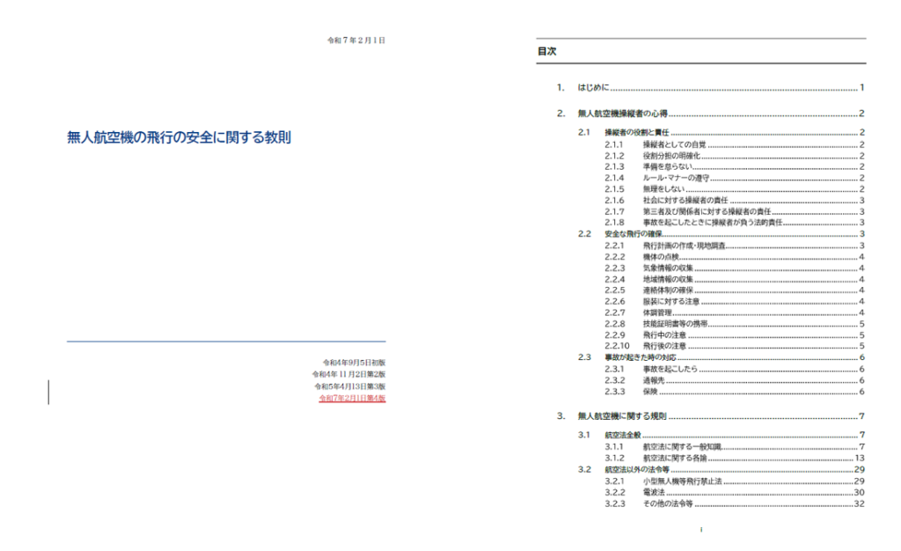Click the red underlined 令和7年2月1日第4版 text
Viewport: 901px width, 551px height.
click(352, 399)
